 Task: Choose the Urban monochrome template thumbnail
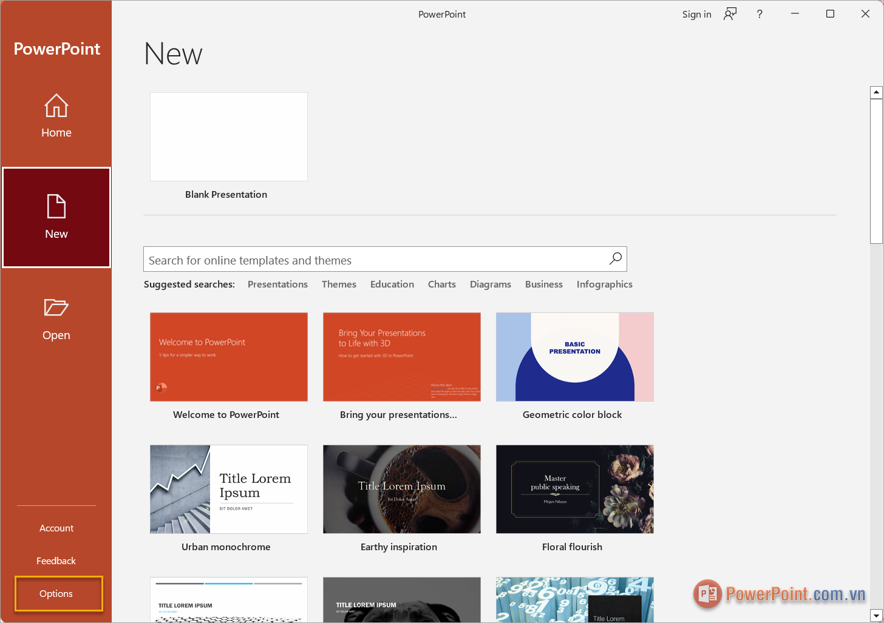229,489
